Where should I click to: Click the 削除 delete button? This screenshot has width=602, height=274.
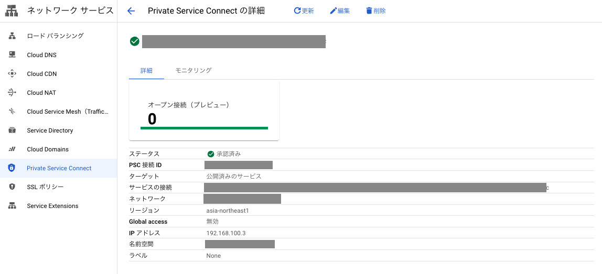376,11
